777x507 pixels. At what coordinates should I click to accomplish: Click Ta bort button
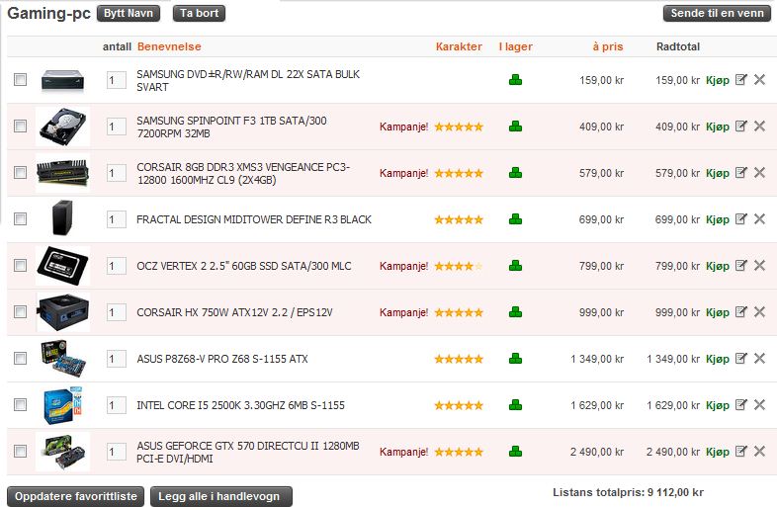200,14
